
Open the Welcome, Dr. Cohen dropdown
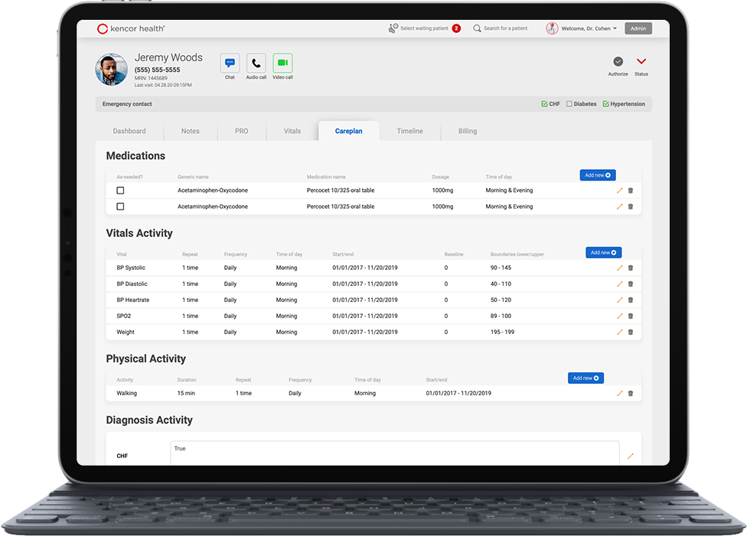589,28
